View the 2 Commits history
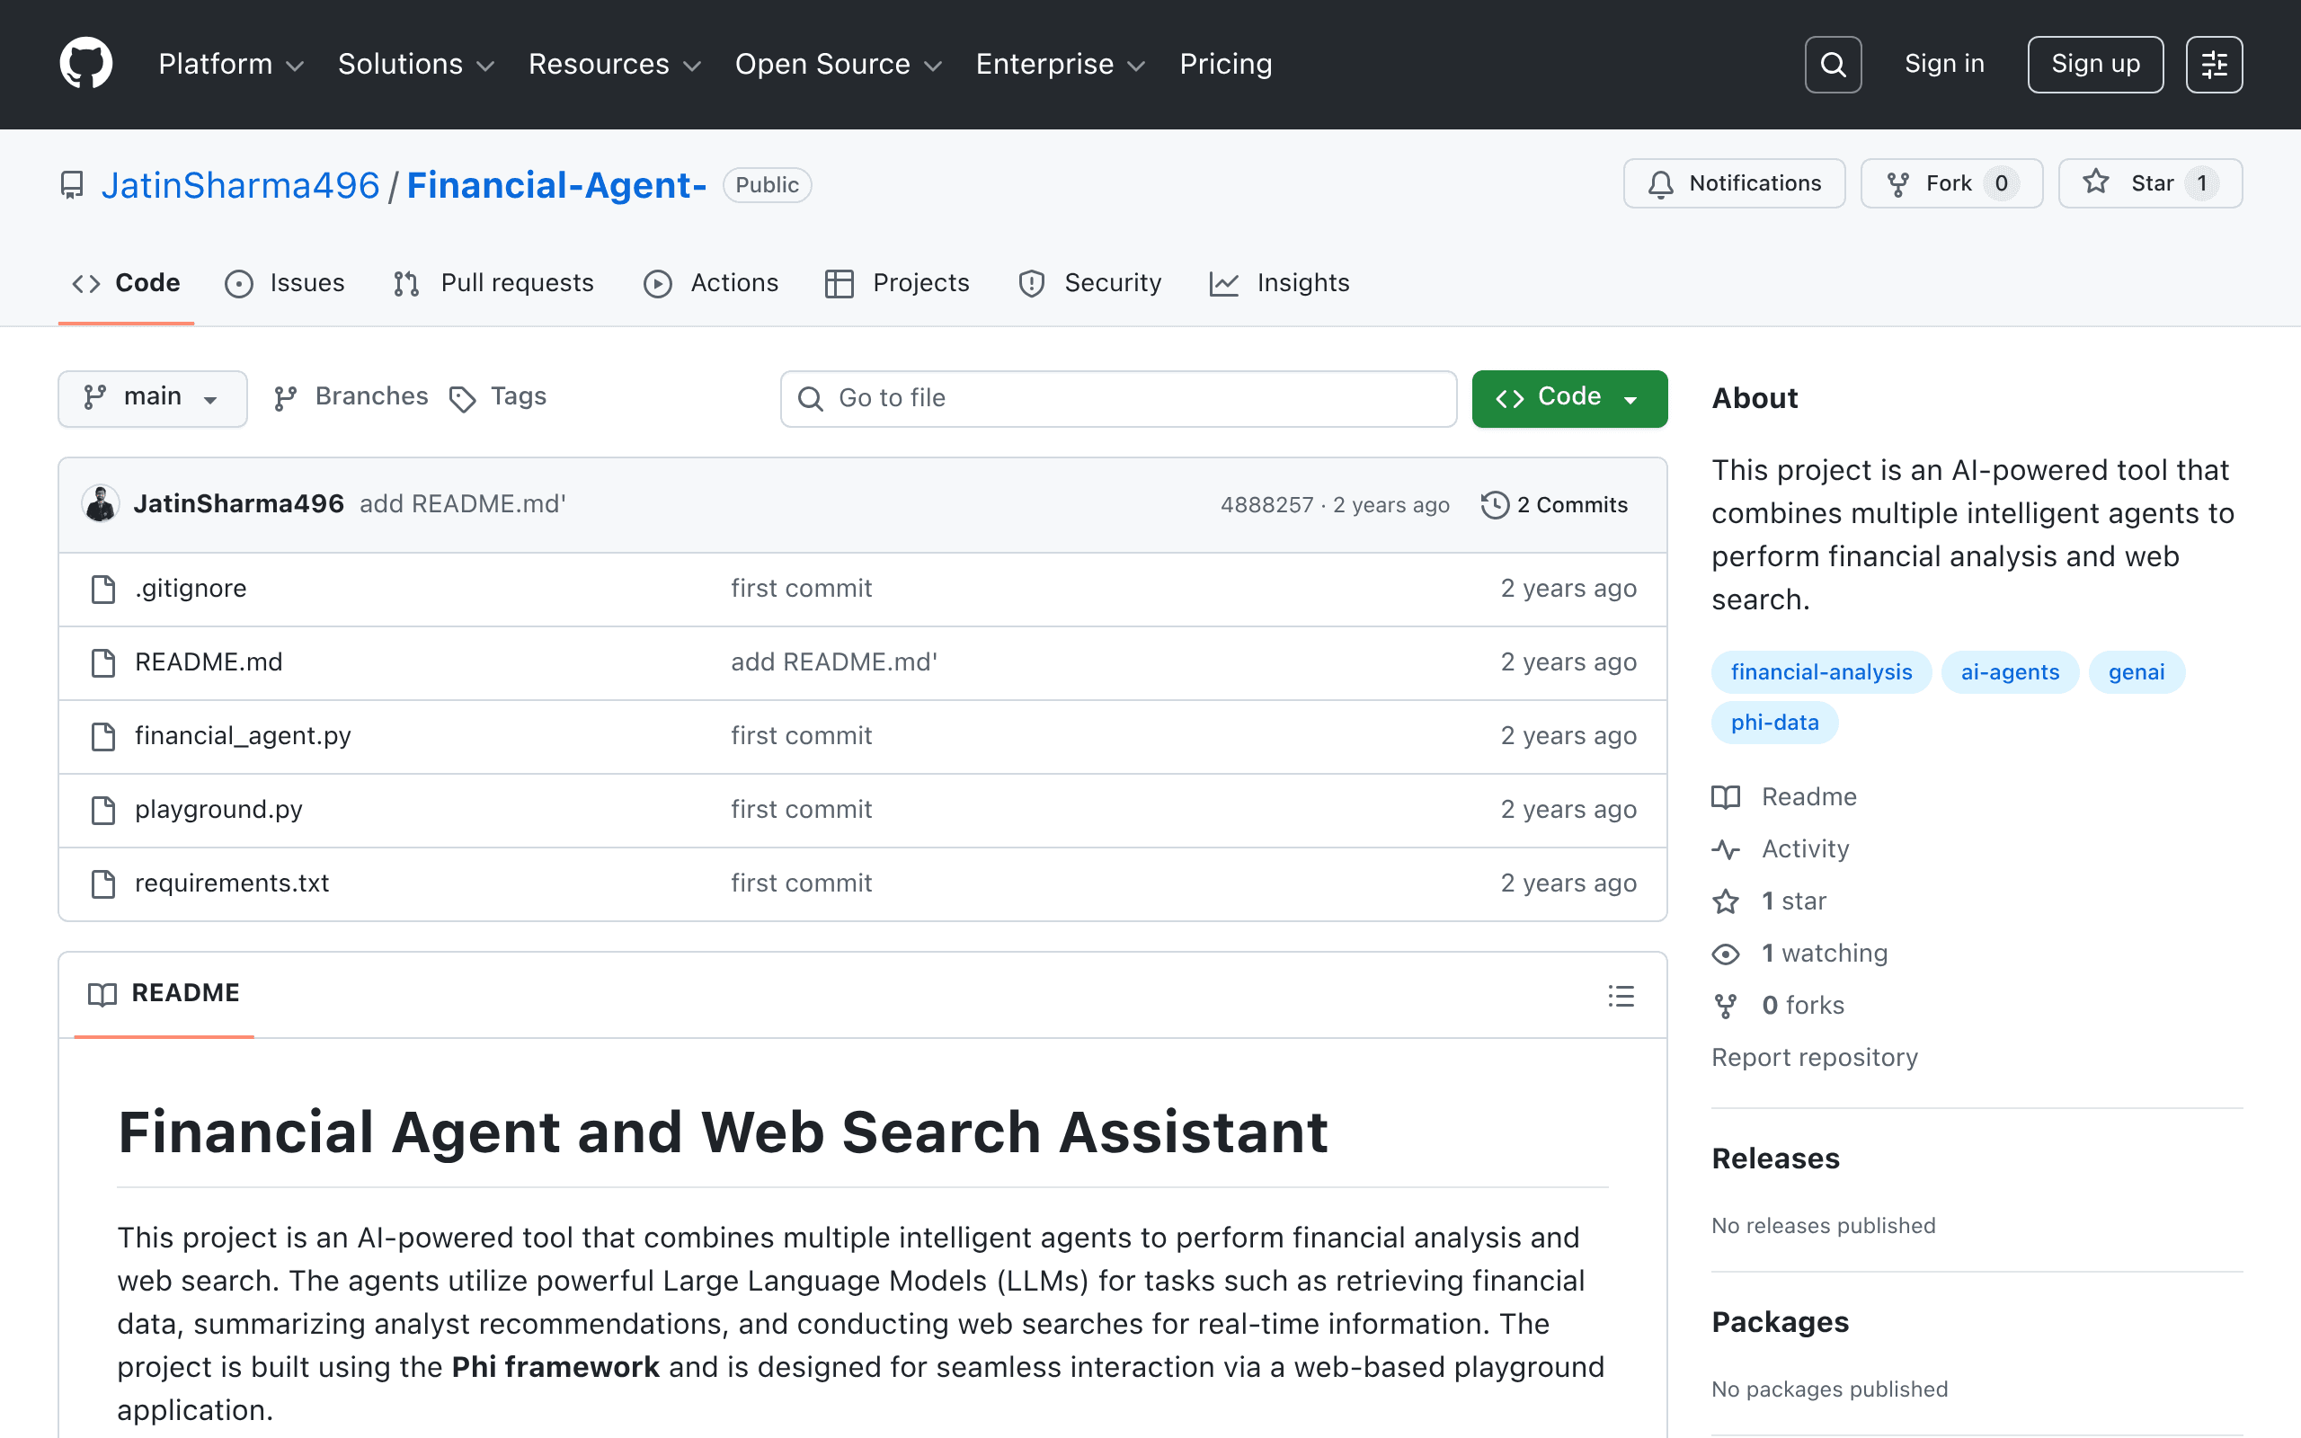 coord(1555,505)
